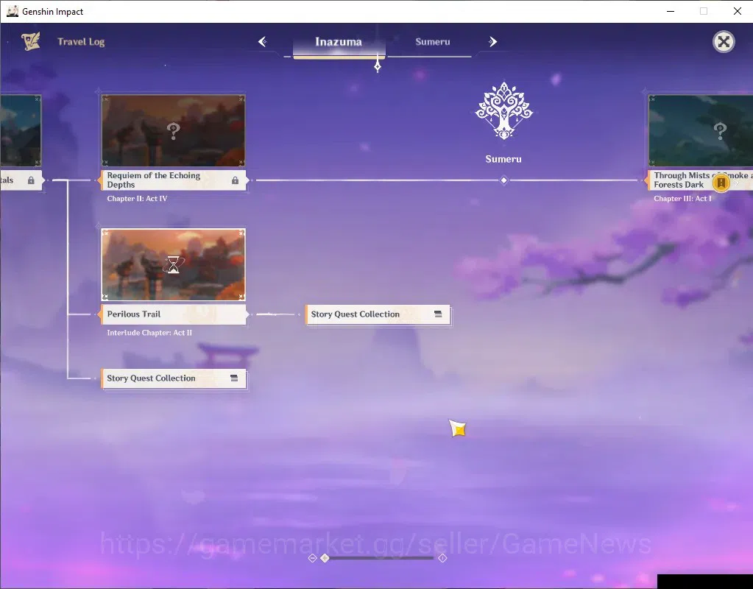Click right end marker of bottom scroll bar

pos(443,558)
